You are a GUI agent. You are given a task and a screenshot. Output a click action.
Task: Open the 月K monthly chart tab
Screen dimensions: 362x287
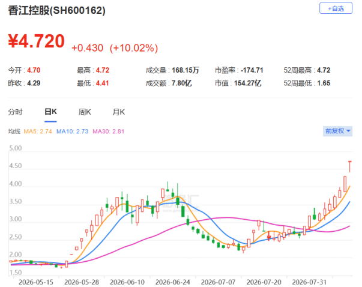(x=118, y=112)
